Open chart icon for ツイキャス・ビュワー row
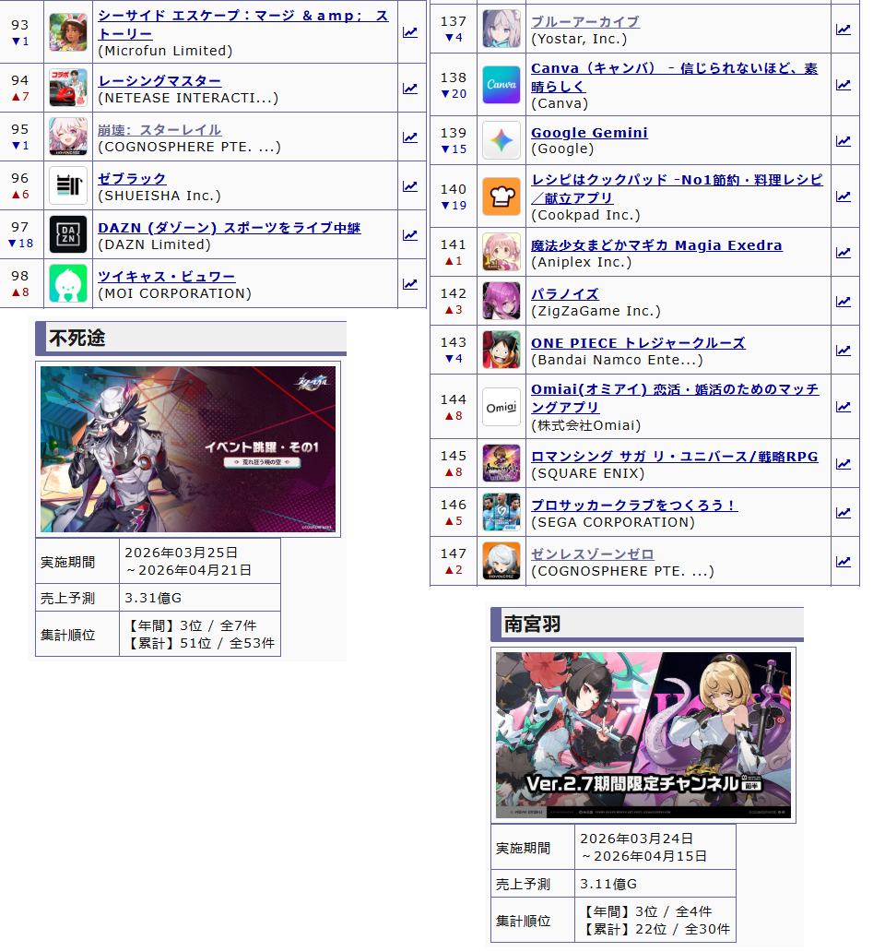The width and height of the screenshot is (885, 952). point(410,284)
